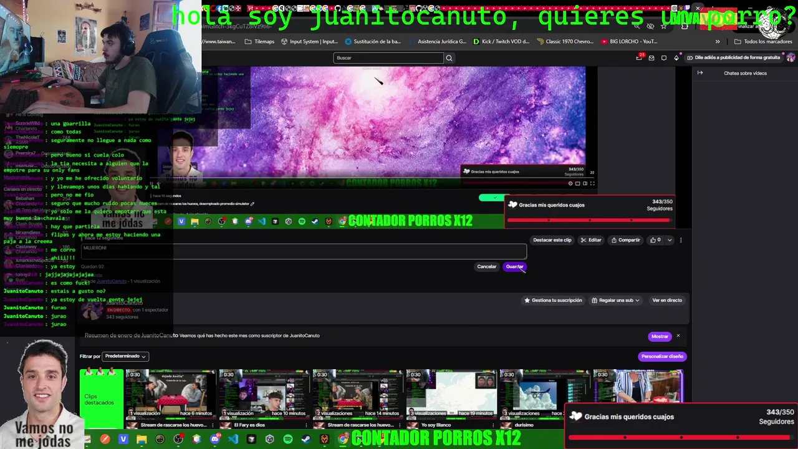Open the three-dot more options for the clip
This screenshot has height=449, width=798.
[x=681, y=240]
